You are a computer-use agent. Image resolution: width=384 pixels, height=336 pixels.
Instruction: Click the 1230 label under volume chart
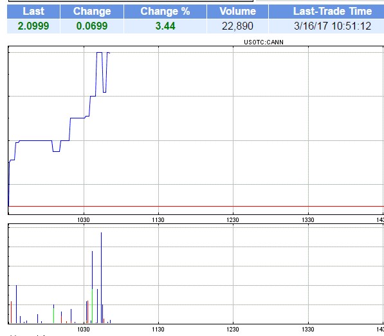(x=233, y=329)
